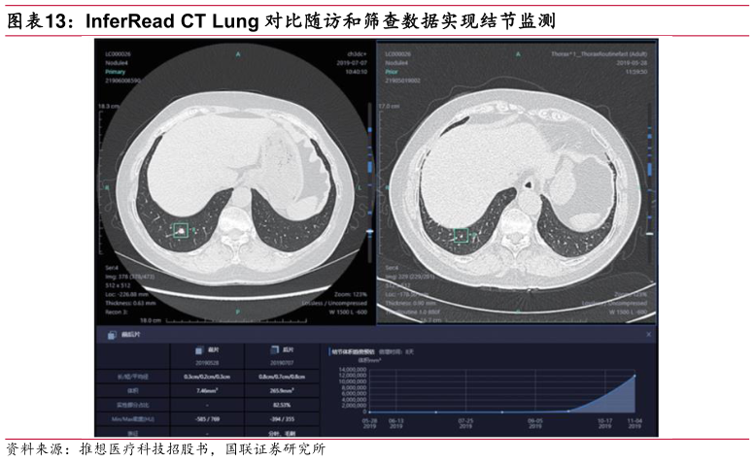Click the Thorax routine series title on prior CT
755x462 pixels.
(x=600, y=54)
